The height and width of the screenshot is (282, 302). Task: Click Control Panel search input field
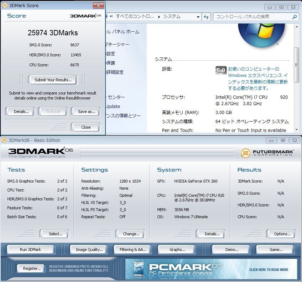pyautogui.click(x=253, y=17)
